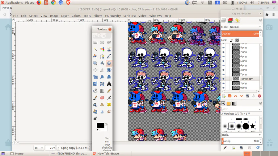
Task: Hide the 8.png layer
Action: pyautogui.click(x=223, y=47)
